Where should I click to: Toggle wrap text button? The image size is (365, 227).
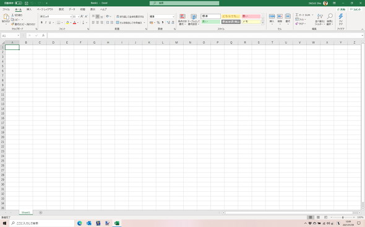pyautogui.click(x=130, y=17)
